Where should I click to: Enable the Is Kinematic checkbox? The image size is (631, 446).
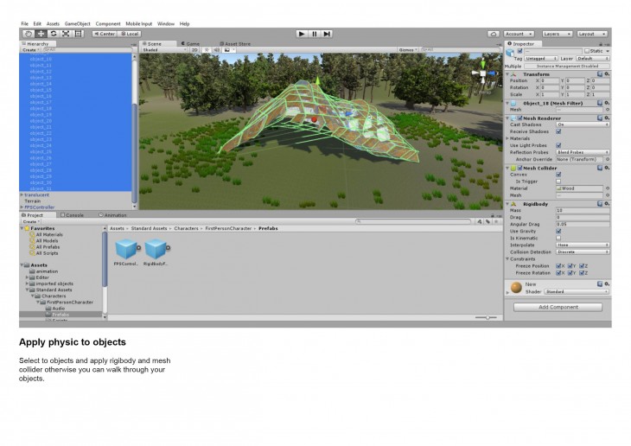click(558, 238)
